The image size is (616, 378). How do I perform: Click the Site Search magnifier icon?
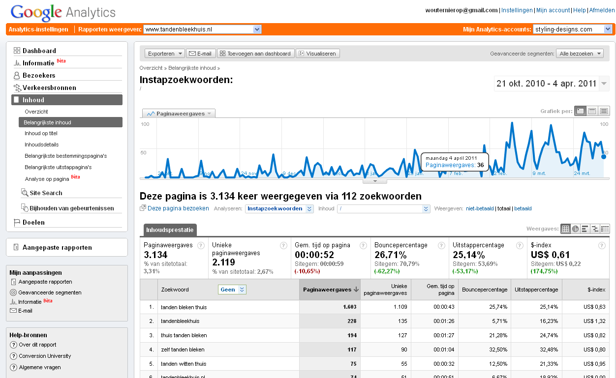(25, 193)
